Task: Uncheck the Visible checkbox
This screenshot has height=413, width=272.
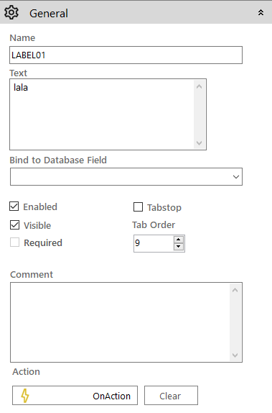Action: [x=15, y=224]
